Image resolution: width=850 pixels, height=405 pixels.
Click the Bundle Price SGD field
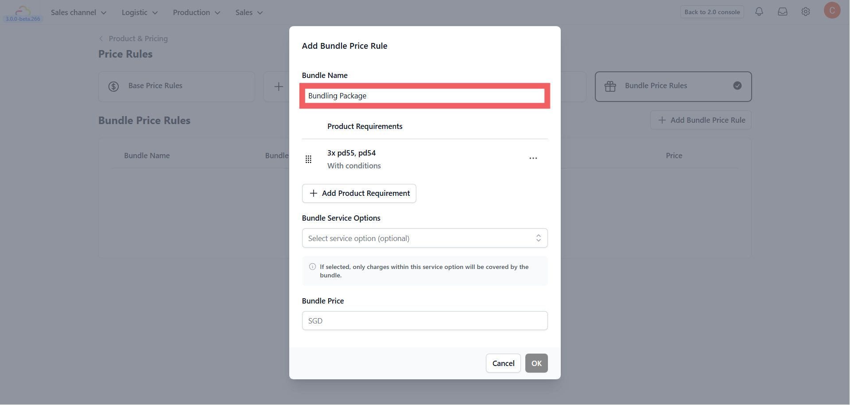(x=425, y=321)
